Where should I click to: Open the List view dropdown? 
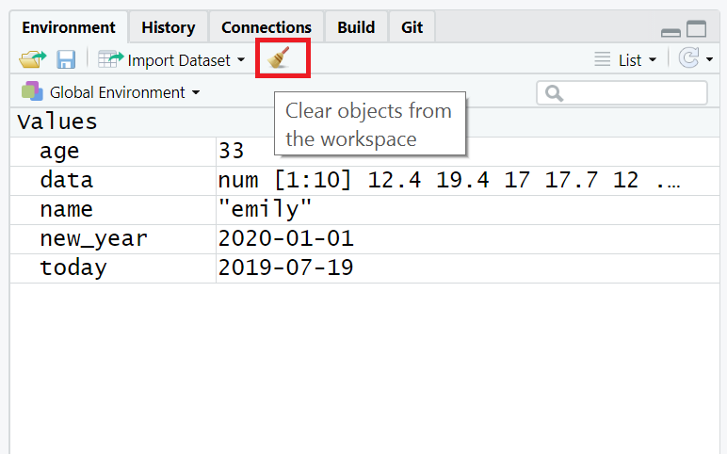coord(626,60)
